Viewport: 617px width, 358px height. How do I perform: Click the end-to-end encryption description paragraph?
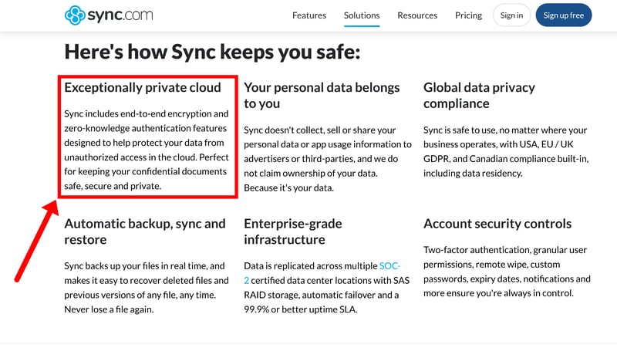tap(147, 150)
